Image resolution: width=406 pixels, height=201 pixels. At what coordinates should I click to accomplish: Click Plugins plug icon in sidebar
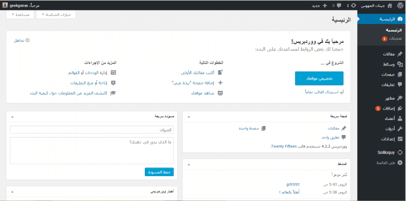click(400, 108)
